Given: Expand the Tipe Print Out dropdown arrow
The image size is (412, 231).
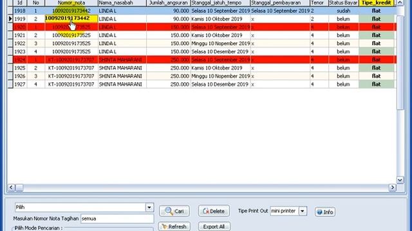Looking at the screenshot, I should click(303, 211).
